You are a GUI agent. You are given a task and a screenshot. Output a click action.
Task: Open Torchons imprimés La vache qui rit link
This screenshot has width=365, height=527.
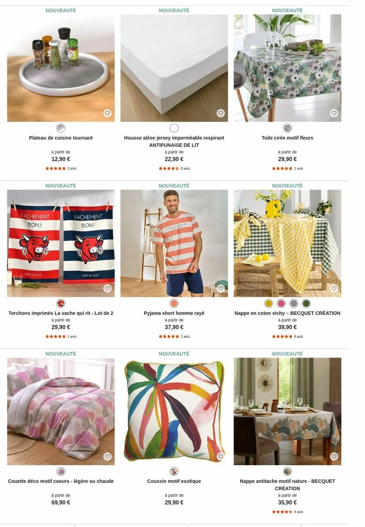(x=61, y=313)
